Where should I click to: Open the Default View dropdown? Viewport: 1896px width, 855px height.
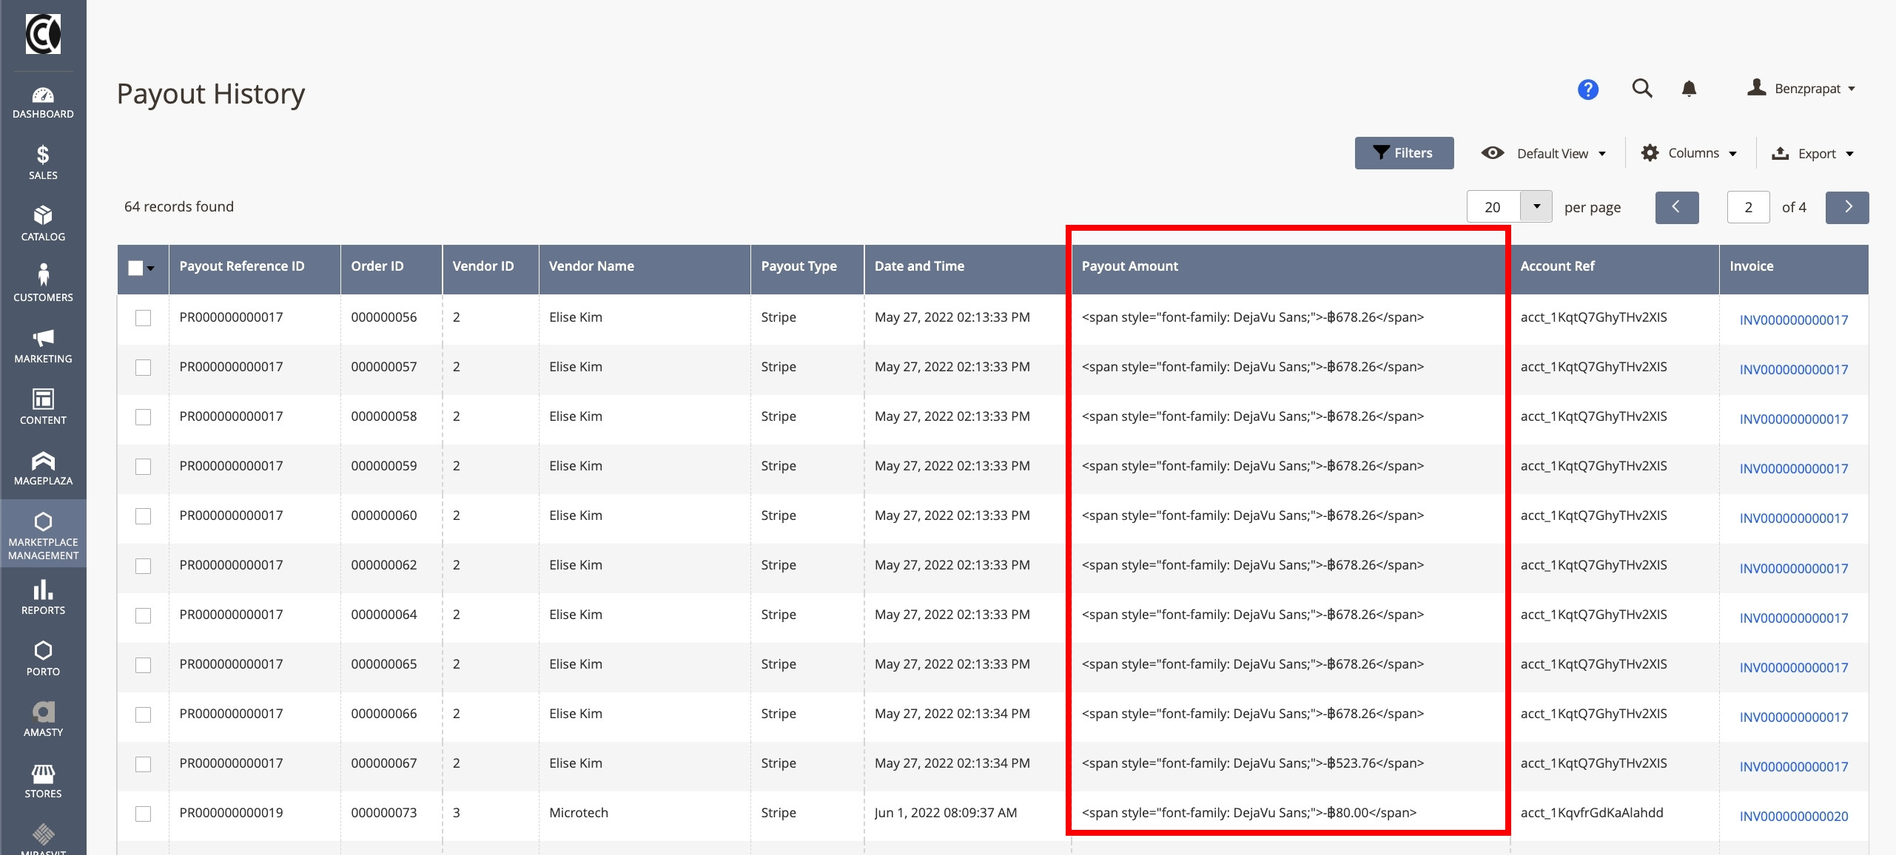[x=1544, y=153]
